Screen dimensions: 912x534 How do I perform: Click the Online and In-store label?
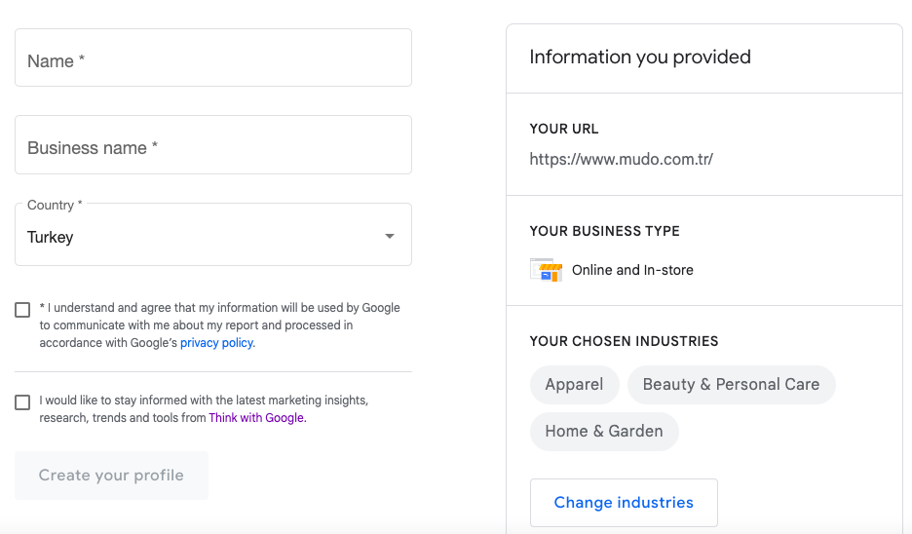pos(632,270)
